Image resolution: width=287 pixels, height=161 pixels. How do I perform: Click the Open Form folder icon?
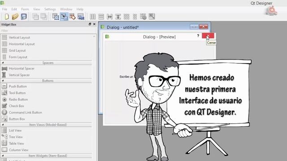[x=15, y=17]
